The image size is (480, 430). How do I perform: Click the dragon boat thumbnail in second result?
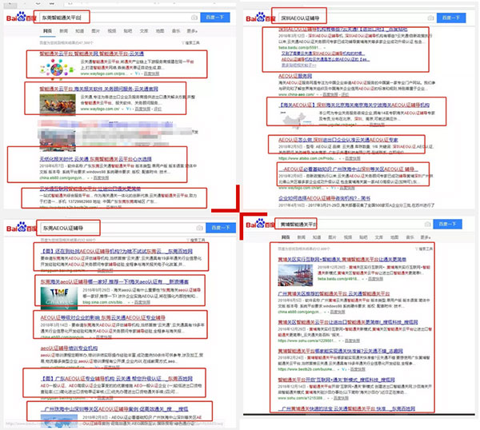[57, 102]
